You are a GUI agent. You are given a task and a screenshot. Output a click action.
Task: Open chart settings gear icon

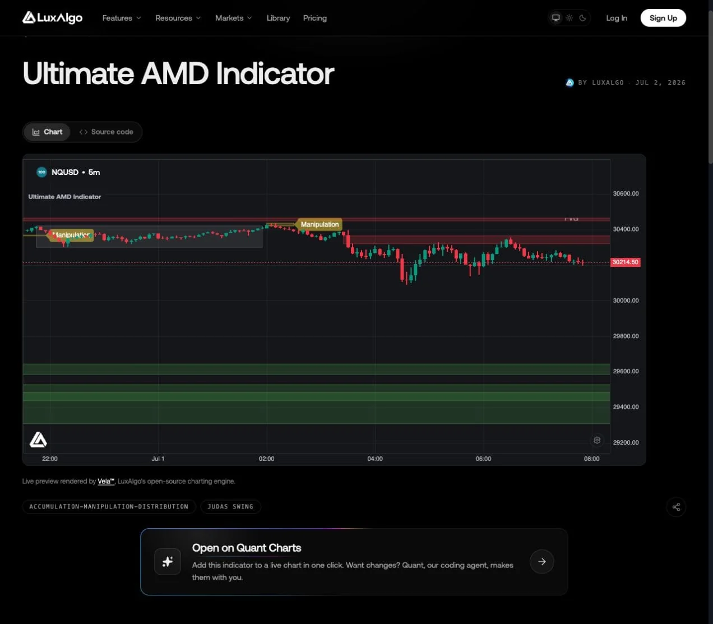[x=597, y=440]
